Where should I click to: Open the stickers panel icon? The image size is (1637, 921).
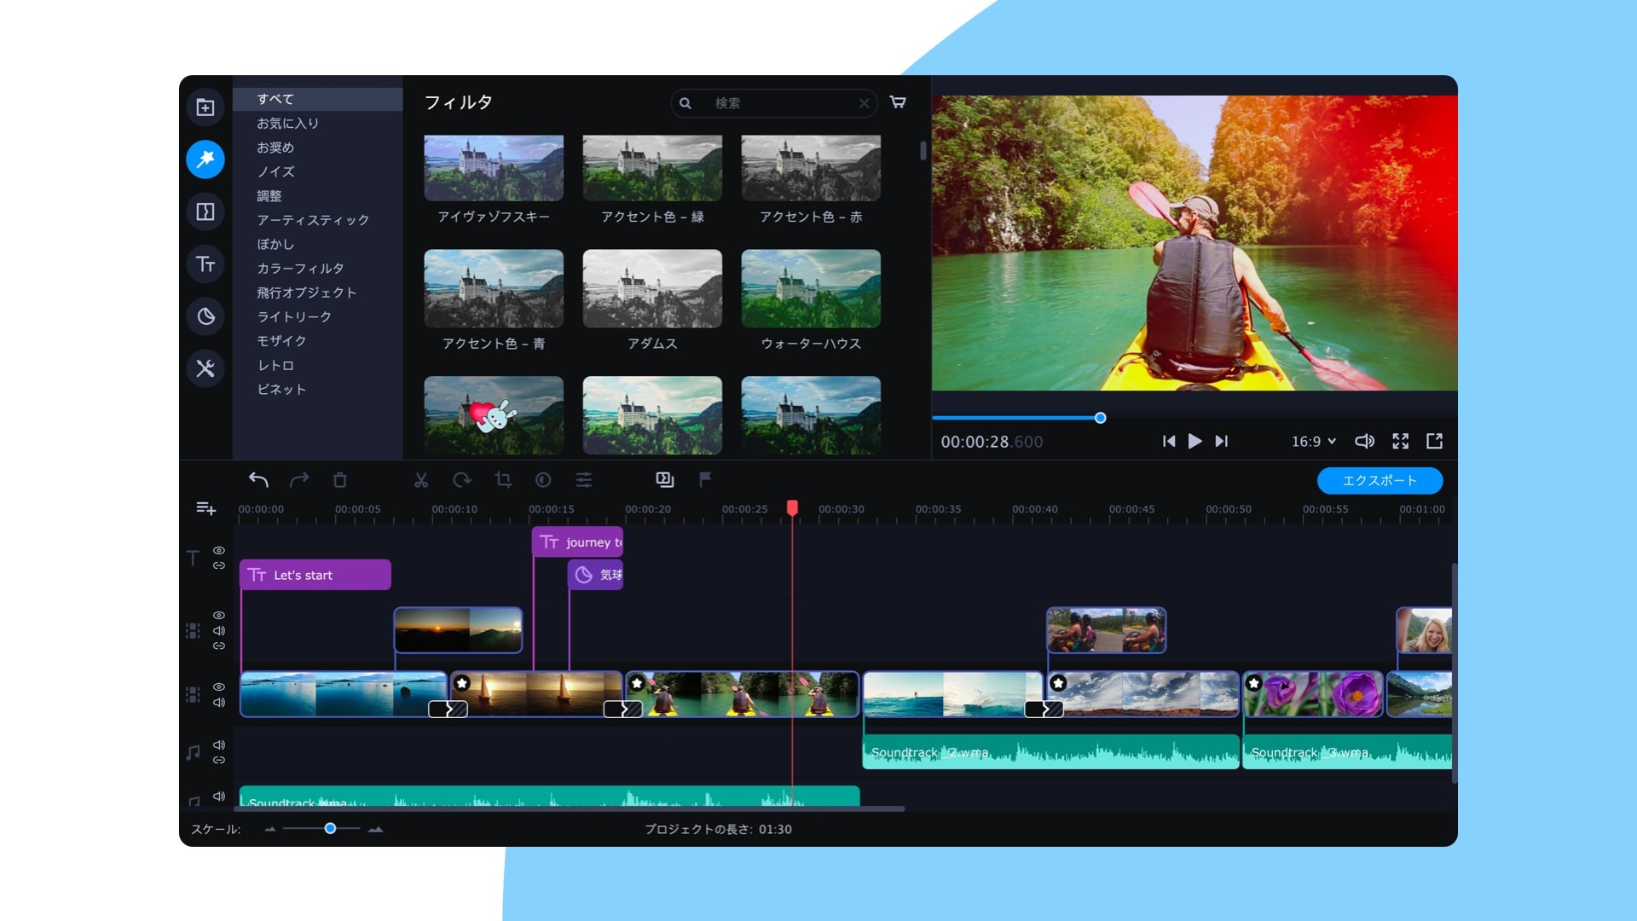point(205,316)
